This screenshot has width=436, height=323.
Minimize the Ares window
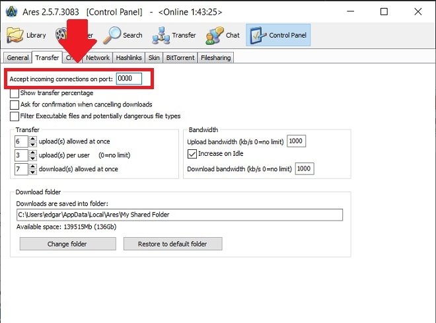tap(351, 12)
